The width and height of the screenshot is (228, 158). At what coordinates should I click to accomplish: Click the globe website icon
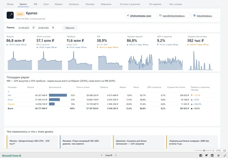pyautogui.click(x=194, y=15)
